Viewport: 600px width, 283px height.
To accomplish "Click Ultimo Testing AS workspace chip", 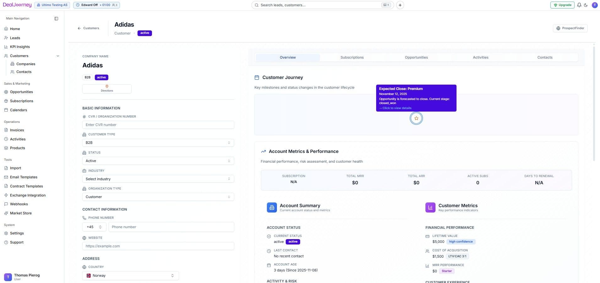I will click(52, 5).
